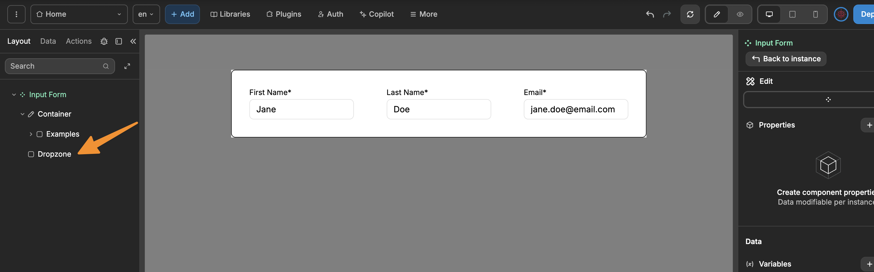
Task: Click the Back to instance button
Action: click(x=786, y=59)
